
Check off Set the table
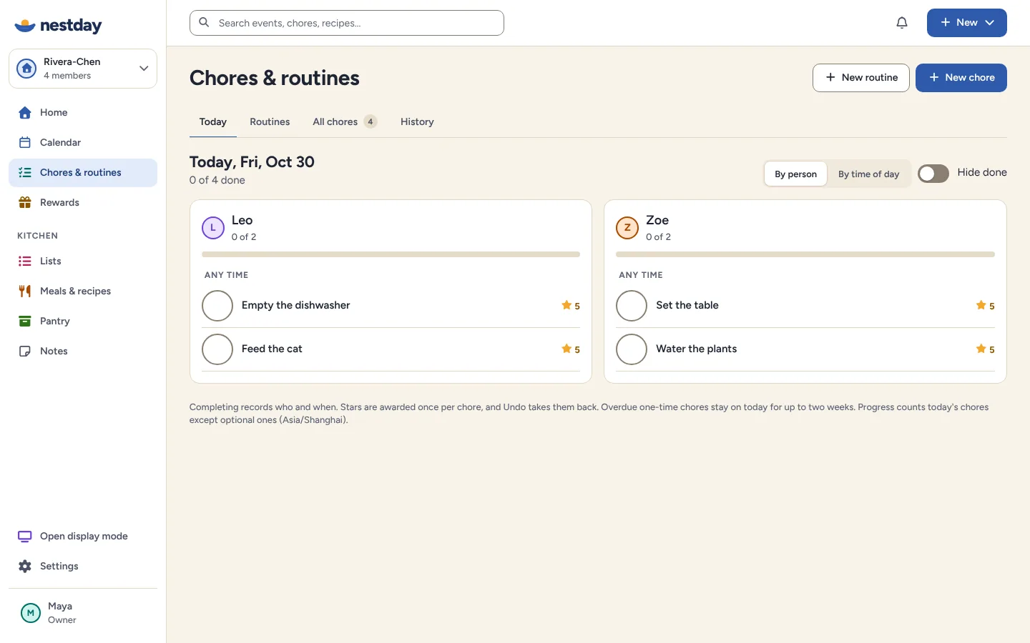coord(632,306)
